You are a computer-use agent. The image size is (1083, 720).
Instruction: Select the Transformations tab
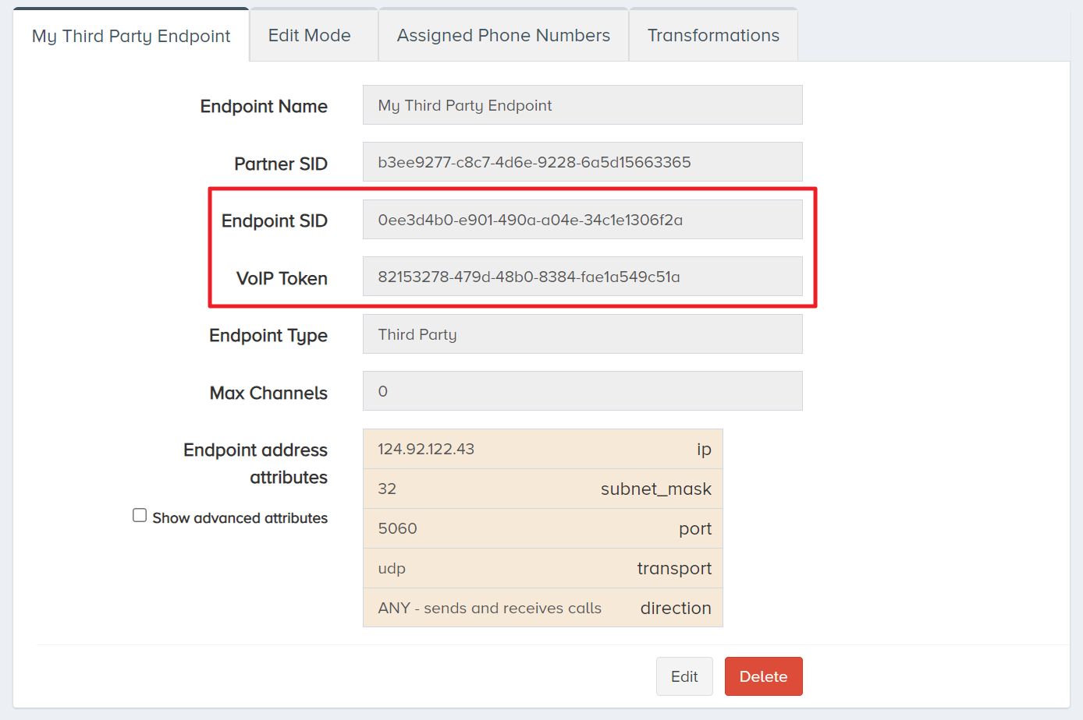[x=713, y=36]
